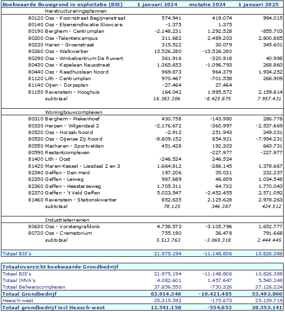Viewport: 285px width, 312px height.
Task: Click value -2.537.669 for Herpen Wilgendaal 2
Action: pos(269,126)
